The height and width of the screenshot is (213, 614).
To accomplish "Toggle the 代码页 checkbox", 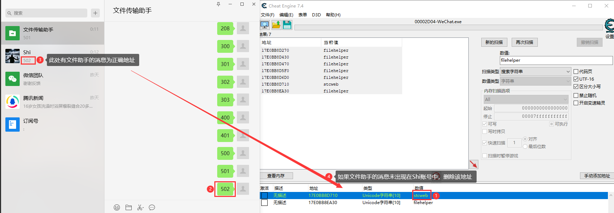I will click(x=576, y=71).
